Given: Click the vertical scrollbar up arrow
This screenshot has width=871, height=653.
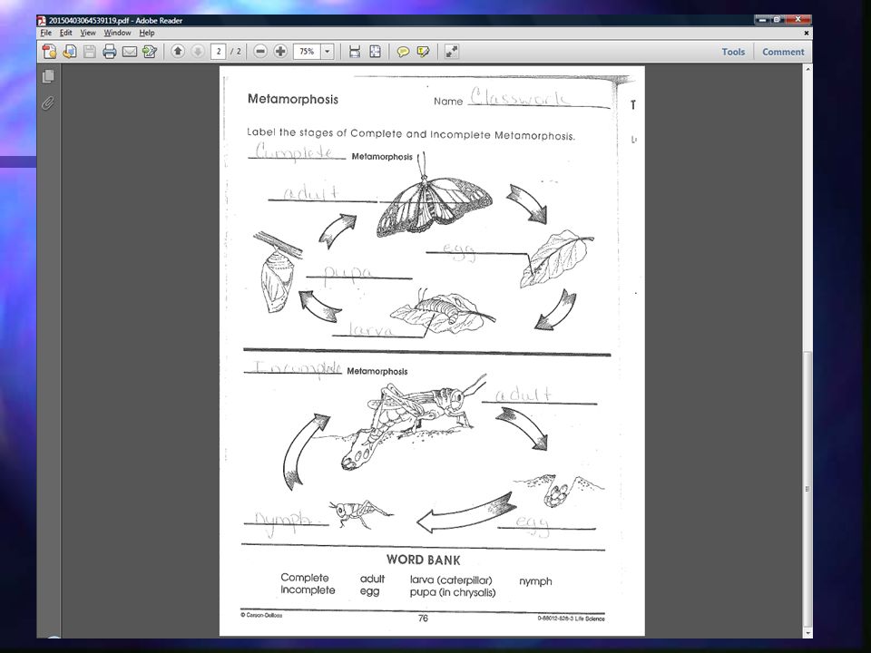Looking at the screenshot, I should [x=807, y=69].
